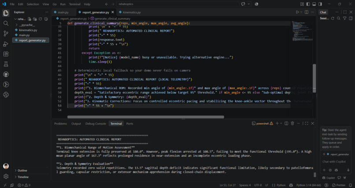This screenshot has width=355, height=188.
Task: Toggle the primary side bar visibility
Action: [x=308, y=4]
